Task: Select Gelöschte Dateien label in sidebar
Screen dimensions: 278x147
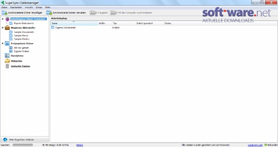Action: tap(21, 66)
